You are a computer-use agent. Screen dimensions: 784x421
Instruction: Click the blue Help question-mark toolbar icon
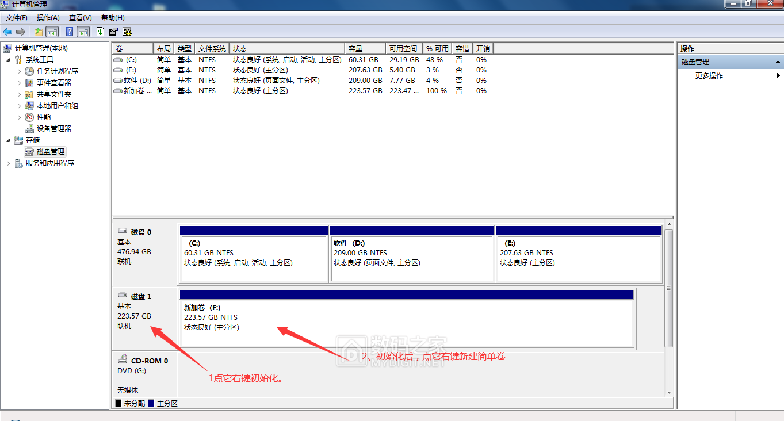[x=69, y=32]
